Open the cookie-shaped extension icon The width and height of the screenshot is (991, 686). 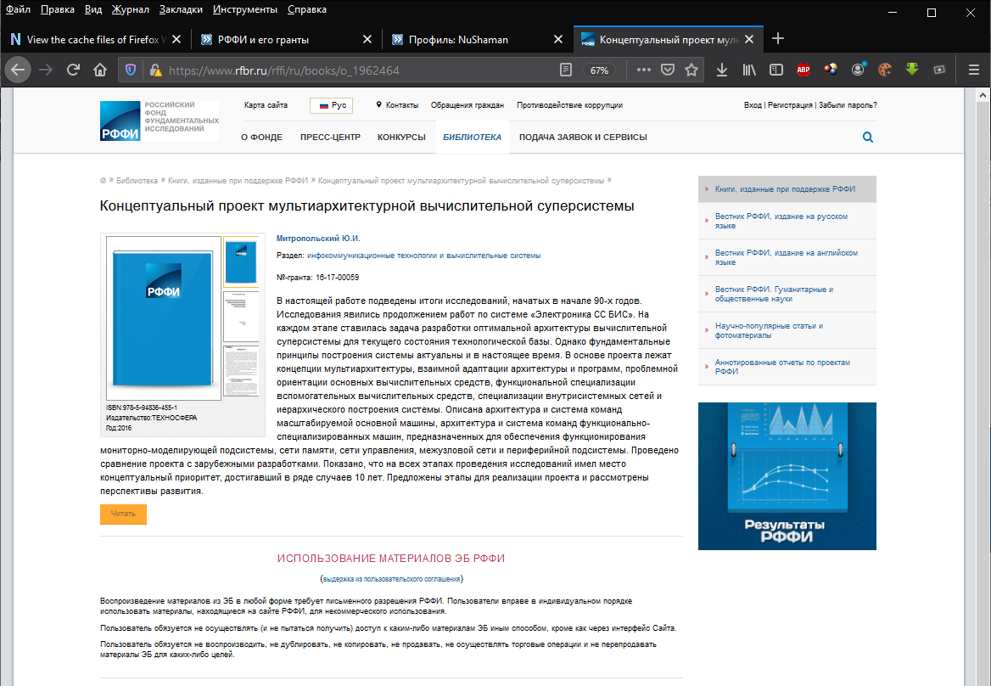[x=885, y=70]
